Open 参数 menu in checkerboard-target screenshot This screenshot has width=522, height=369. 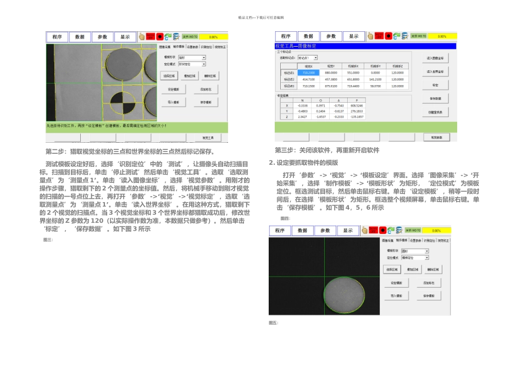click(103, 37)
